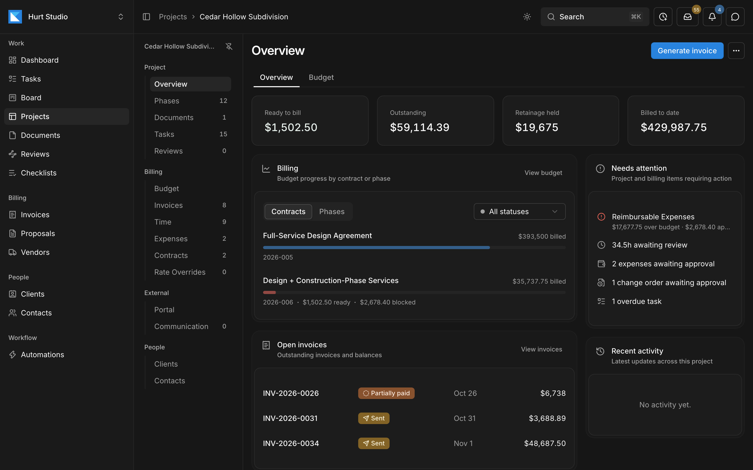The image size is (753, 470).
Task: Open Reimbursable Expenses attention item
Action: (x=665, y=221)
